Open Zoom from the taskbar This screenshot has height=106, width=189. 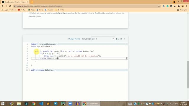click(70, 104)
